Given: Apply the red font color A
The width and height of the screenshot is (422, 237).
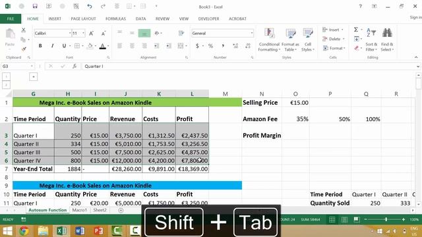Looking at the screenshot, I should pos(103,46).
